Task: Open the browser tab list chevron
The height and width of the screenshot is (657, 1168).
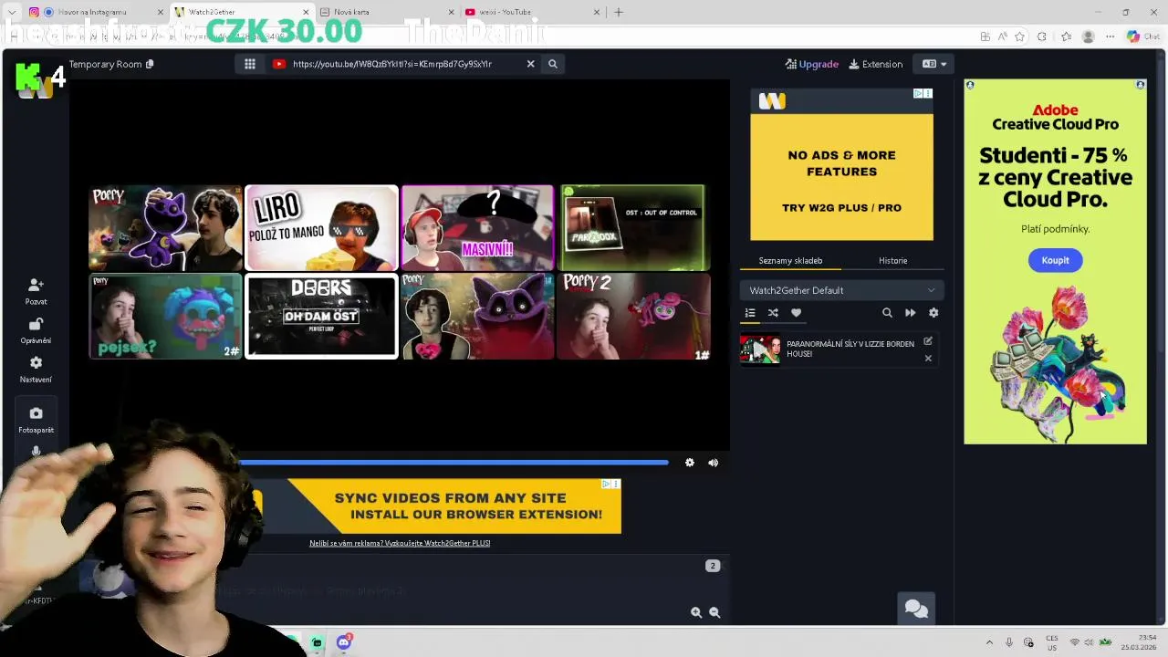Action: click(11, 12)
